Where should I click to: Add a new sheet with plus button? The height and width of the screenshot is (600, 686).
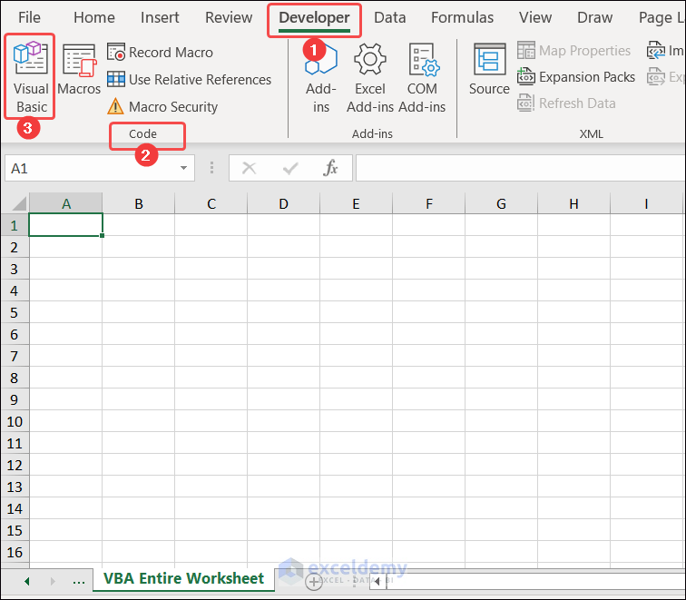[314, 582]
